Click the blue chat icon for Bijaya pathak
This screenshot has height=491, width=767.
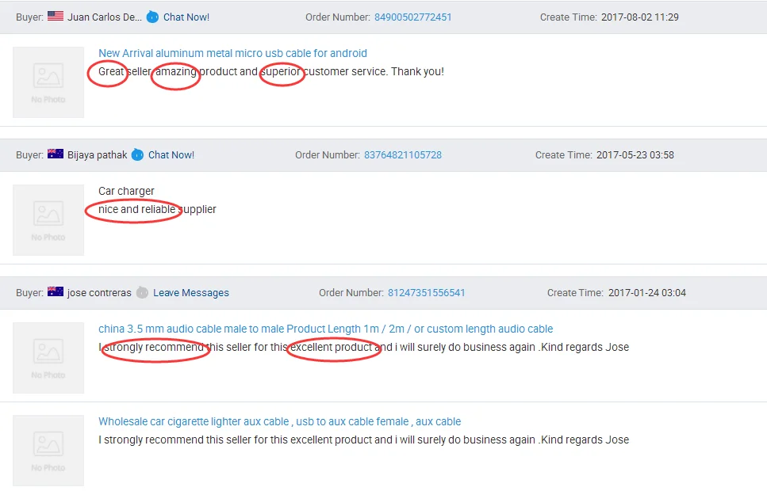(137, 154)
